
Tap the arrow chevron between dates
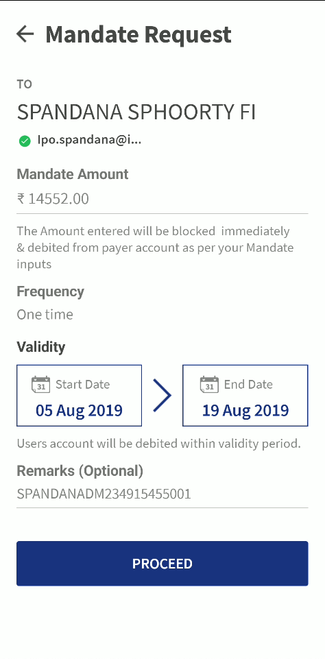(162, 395)
